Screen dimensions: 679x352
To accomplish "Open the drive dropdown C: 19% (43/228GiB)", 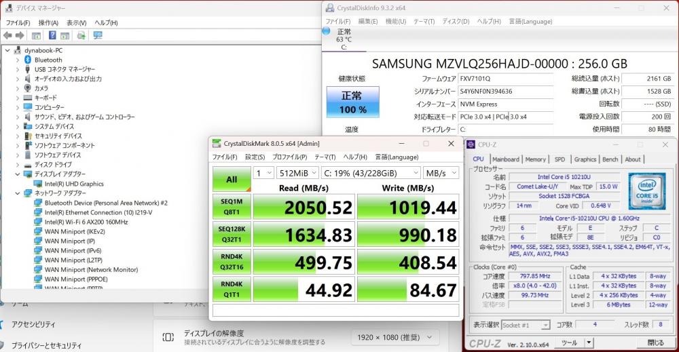I will point(371,173).
